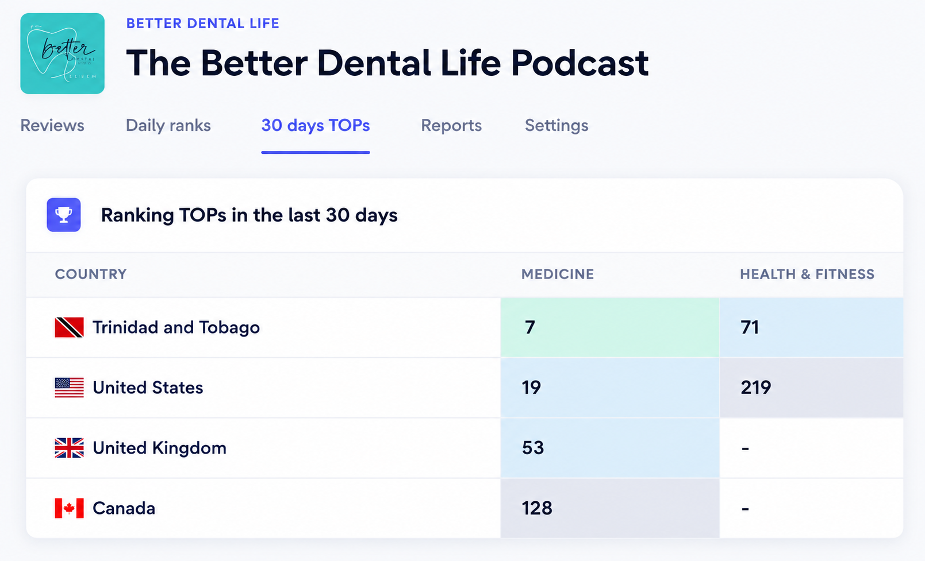The width and height of the screenshot is (925, 561).
Task: Open the Settings tab
Action: (x=556, y=125)
